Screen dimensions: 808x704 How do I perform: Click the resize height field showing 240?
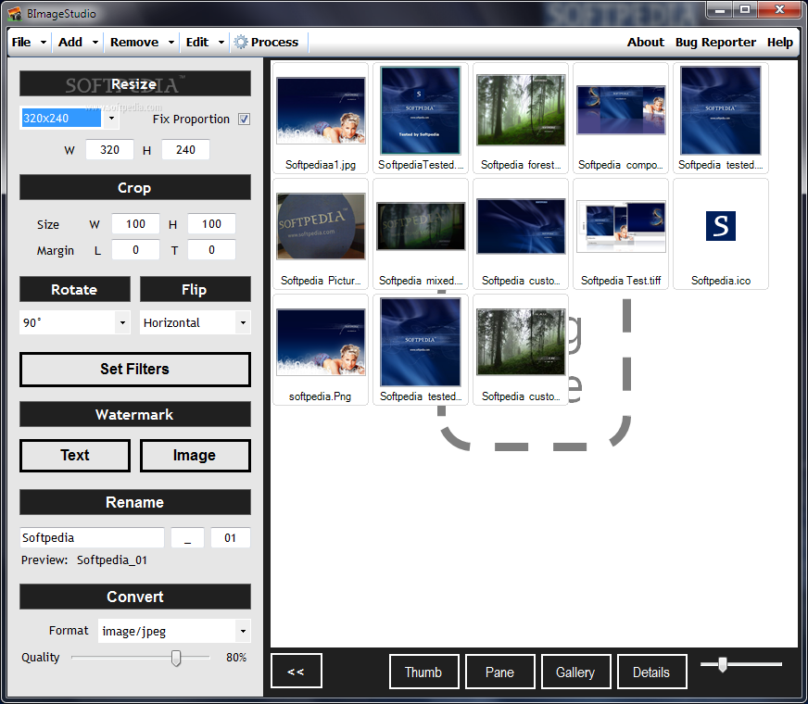pyautogui.click(x=185, y=150)
